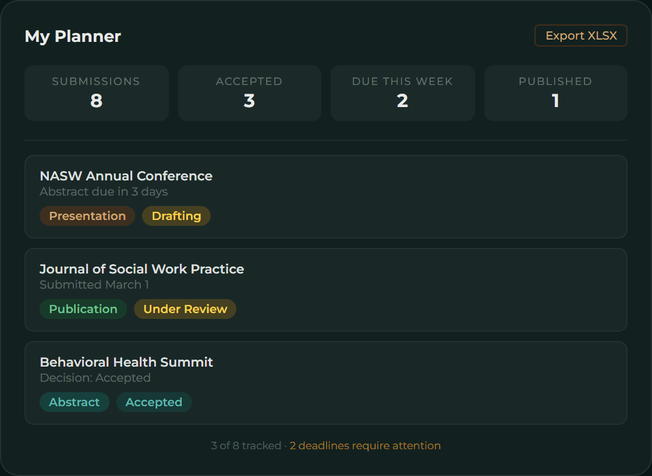
Task: Click the My Planner heading
Action: coord(72,36)
